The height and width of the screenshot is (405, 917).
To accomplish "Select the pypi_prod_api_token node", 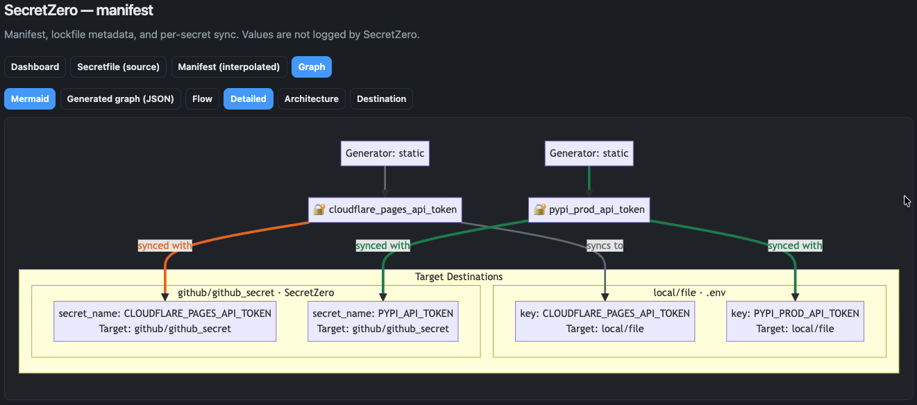I will point(589,209).
